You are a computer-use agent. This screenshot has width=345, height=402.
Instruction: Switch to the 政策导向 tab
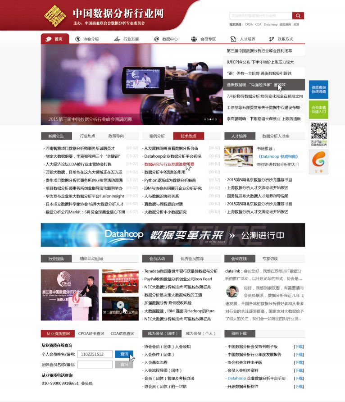point(116,136)
